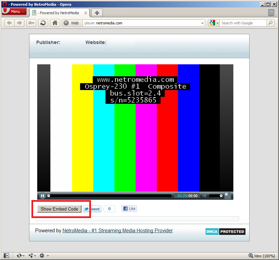This screenshot has height=260, width=279.
Task: Click the Publisher: label
Action: coord(48,42)
